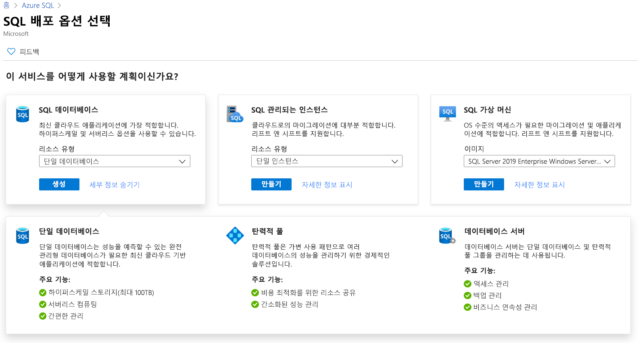This screenshot has width=638, height=343.
Task: Click checkmark beside 백업 관리
Action: (467, 295)
